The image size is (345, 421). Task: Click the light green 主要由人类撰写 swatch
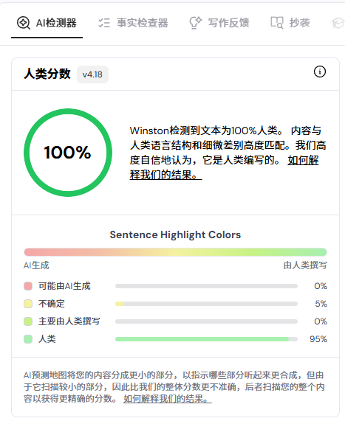tap(28, 321)
